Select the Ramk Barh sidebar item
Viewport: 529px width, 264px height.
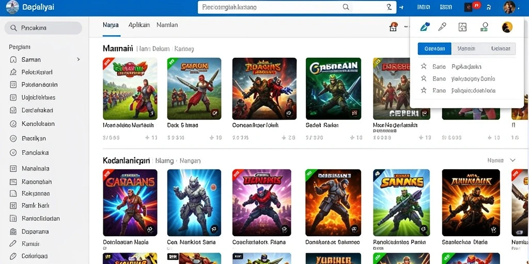pos(36,206)
